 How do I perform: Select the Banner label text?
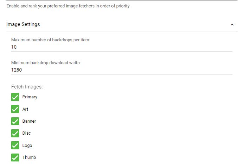(29, 121)
